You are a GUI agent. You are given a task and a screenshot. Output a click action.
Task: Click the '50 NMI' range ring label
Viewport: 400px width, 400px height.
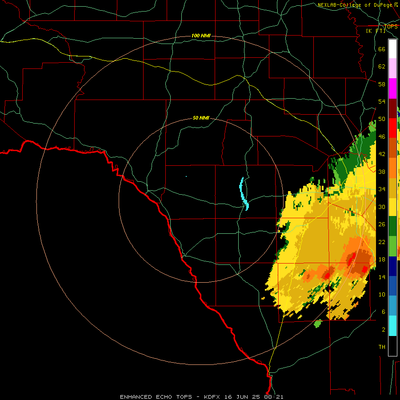click(201, 118)
